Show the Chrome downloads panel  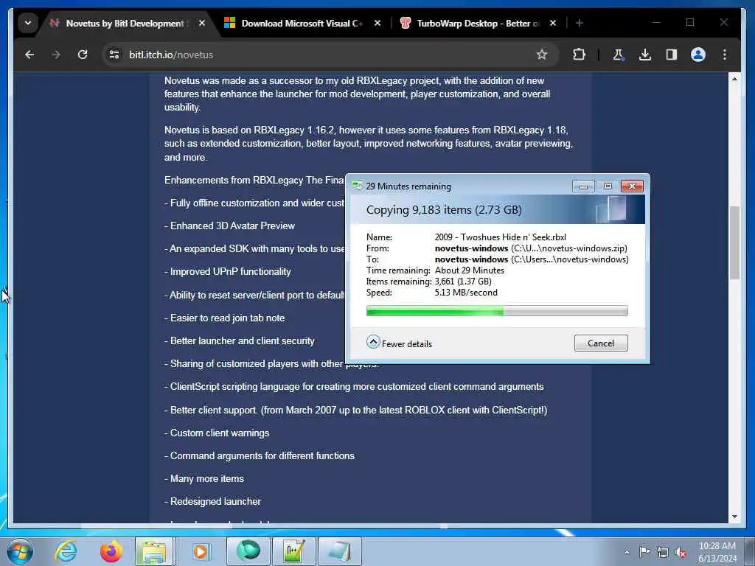point(644,55)
